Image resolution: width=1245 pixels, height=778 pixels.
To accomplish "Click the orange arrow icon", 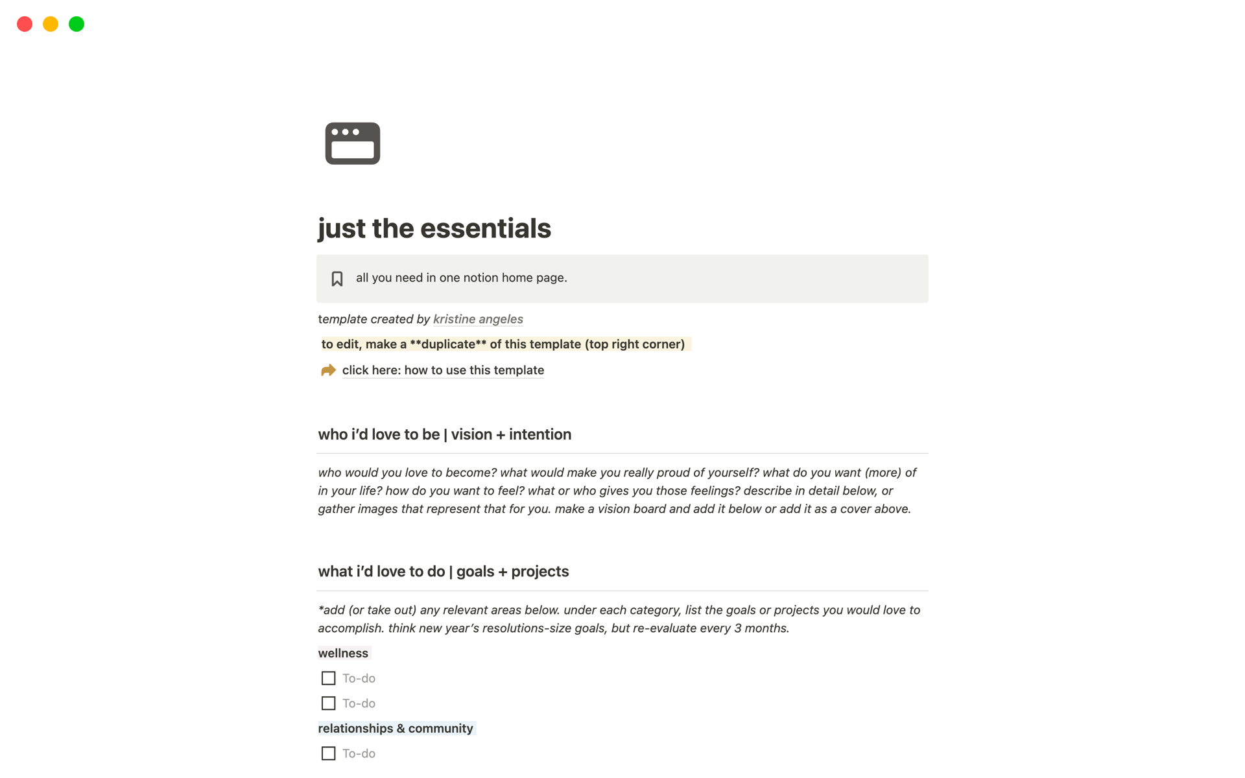I will tap(328, 370).
